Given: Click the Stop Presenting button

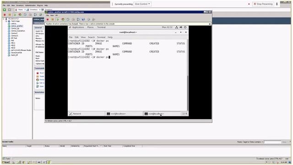Looking at the screenshot, I should point(263,4).
